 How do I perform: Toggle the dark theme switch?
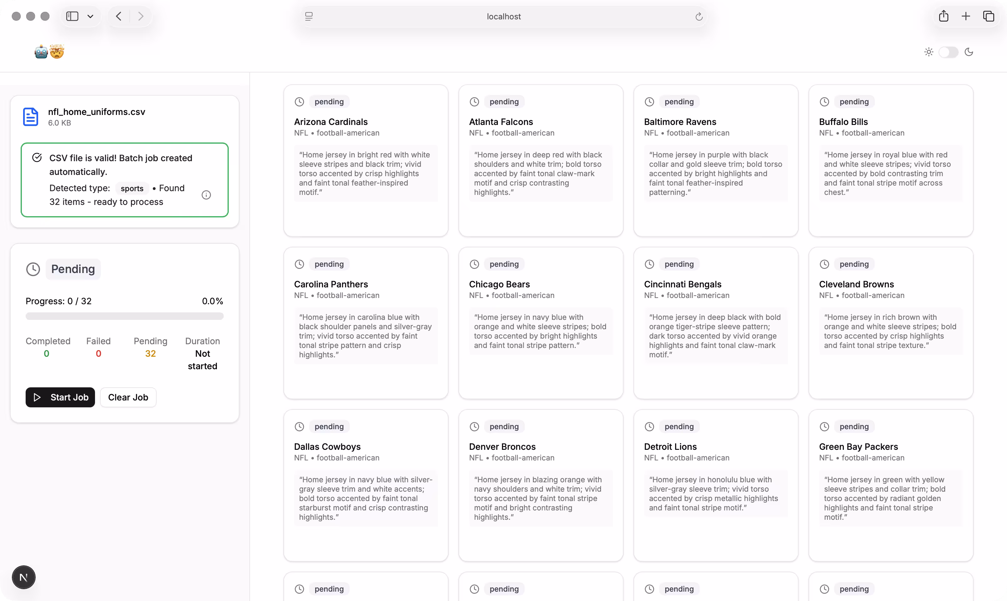click(x=948, y=52)
